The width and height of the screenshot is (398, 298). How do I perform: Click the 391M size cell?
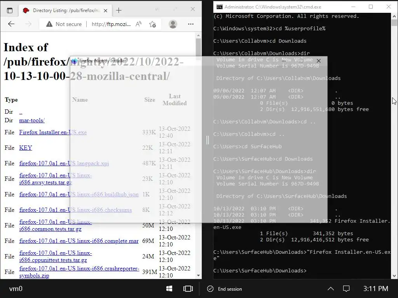150,272
